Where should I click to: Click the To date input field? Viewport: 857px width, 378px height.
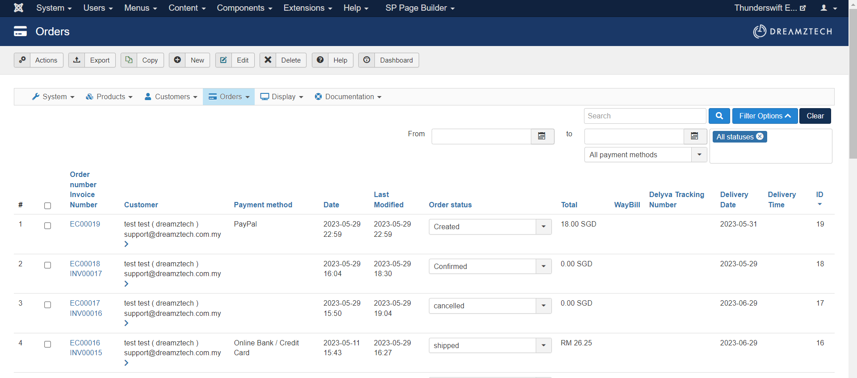coord(634,136)
